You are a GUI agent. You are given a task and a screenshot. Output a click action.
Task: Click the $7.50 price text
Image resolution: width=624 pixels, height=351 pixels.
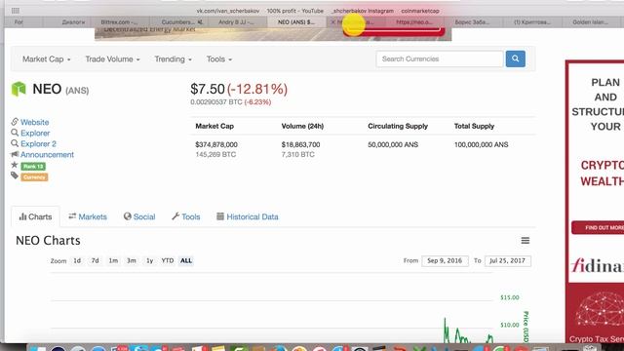(x=208, y=89)
